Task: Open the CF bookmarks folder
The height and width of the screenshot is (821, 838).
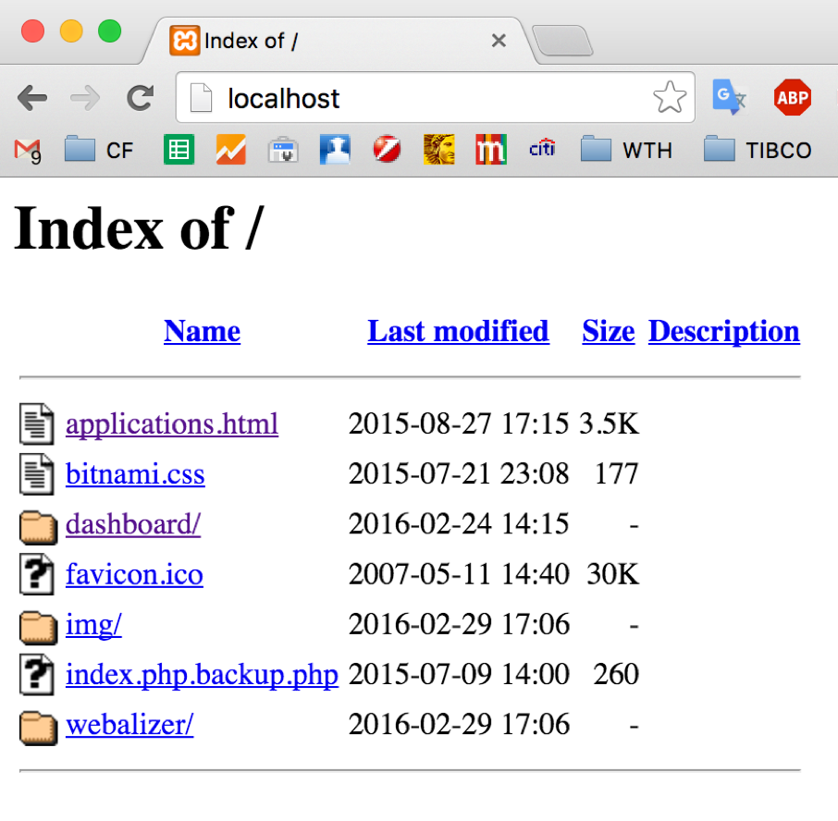Action: pyautogui.click(x=100, y=149)
